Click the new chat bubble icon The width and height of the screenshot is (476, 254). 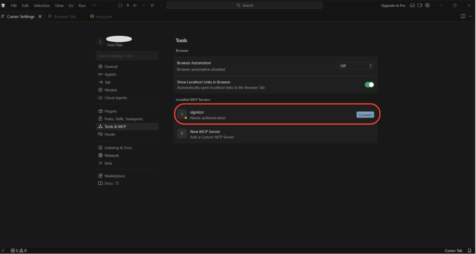[x=120, y=6]
